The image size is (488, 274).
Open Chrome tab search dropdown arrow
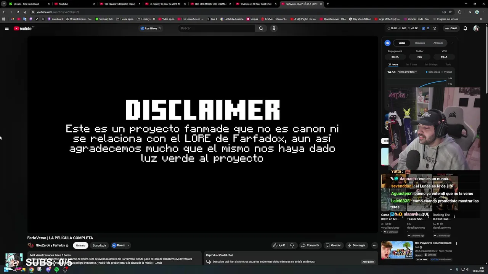pyautogui.click(x=3, y=4)
